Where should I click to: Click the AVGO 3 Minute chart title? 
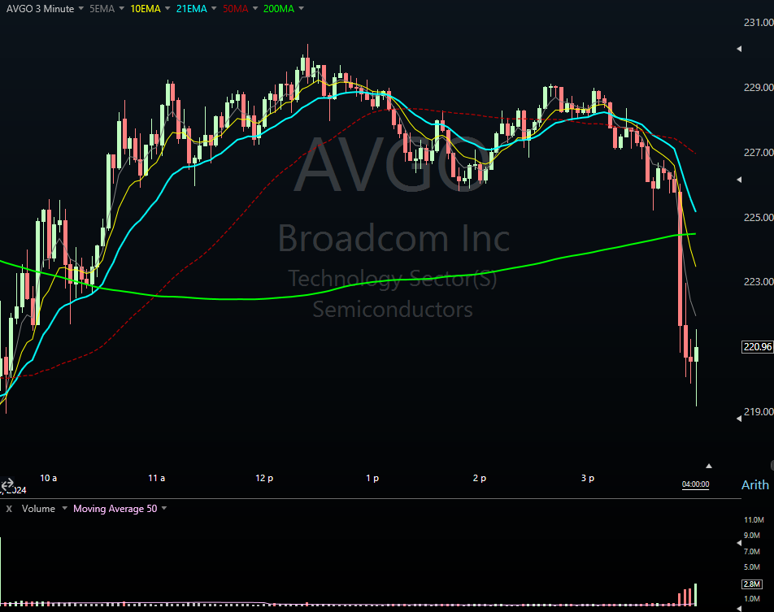click(x=40, y=9)
